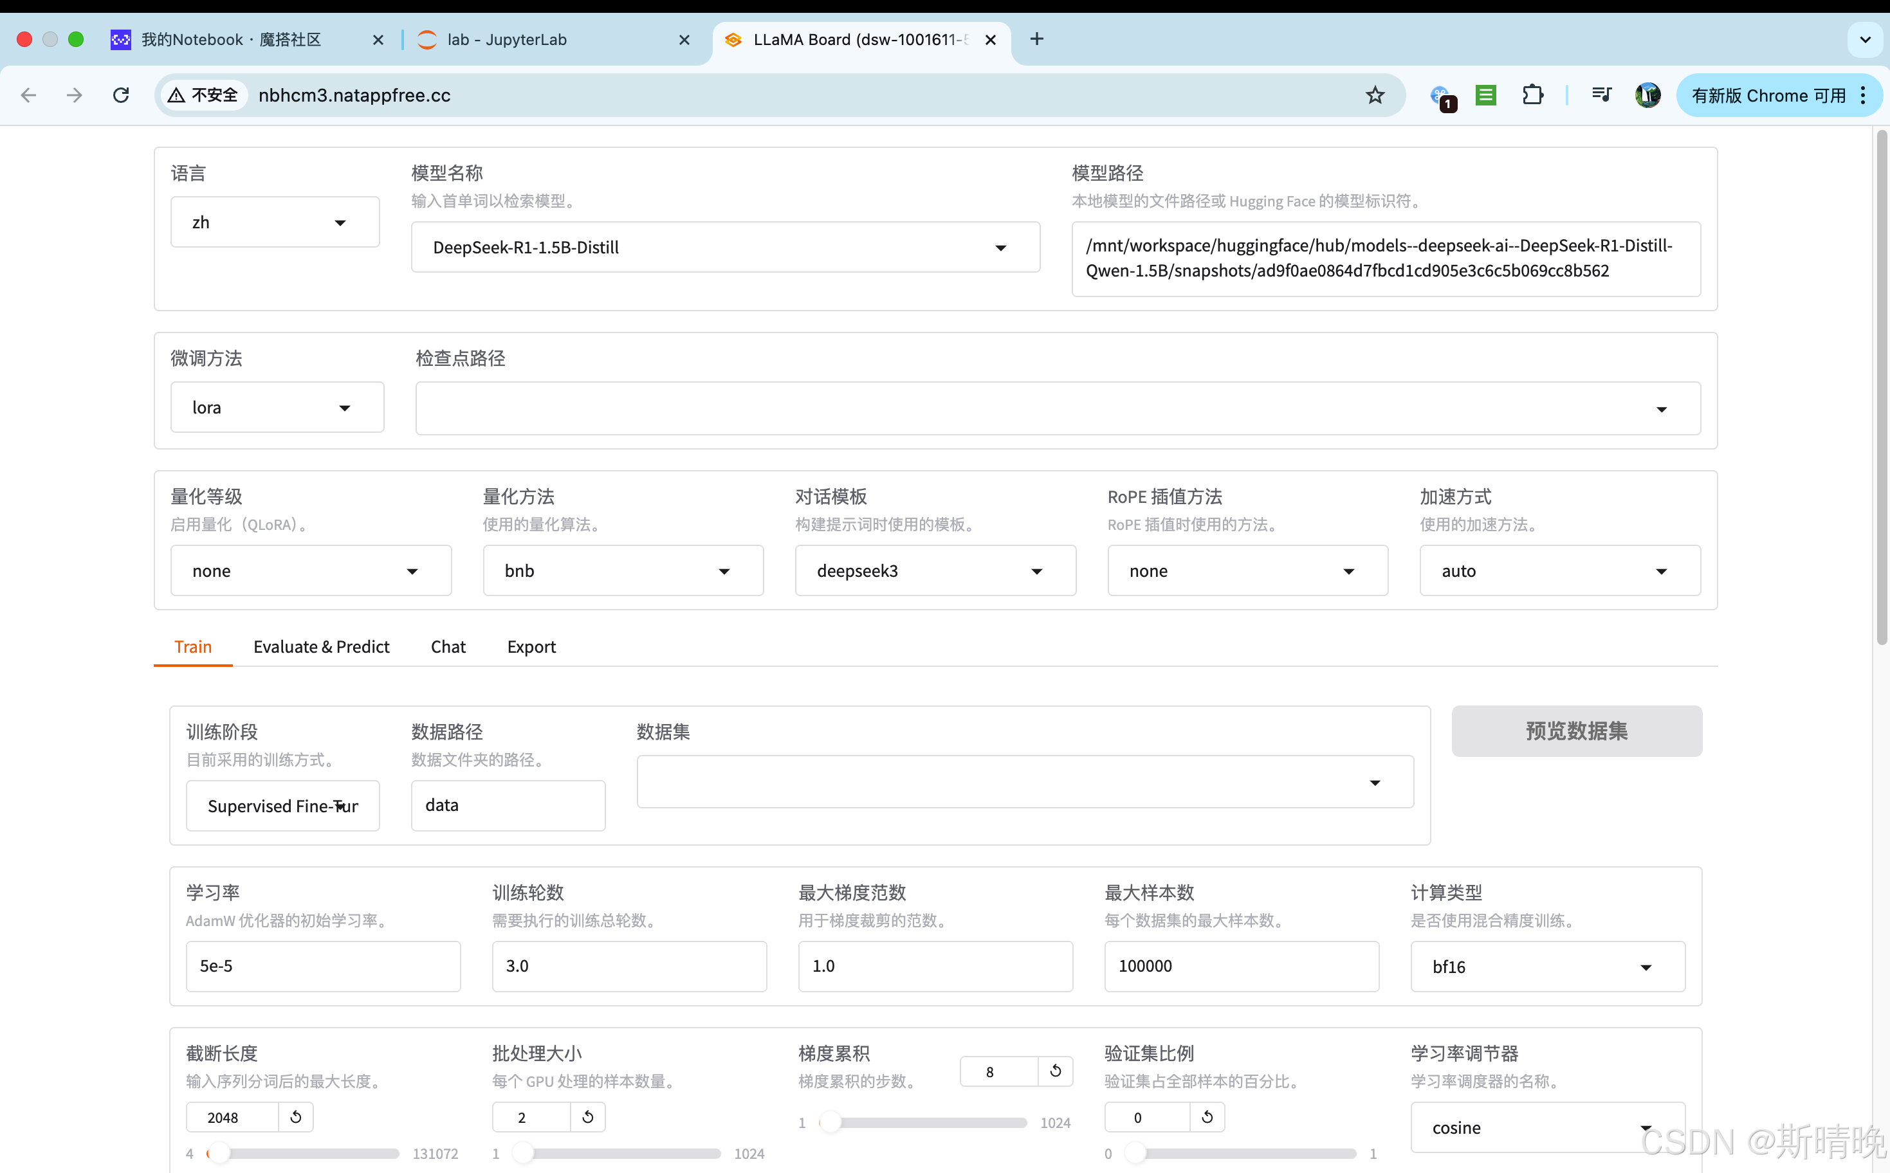The width and height of the screenshot is (1890, 1173).
Task: Reset the batch size (批处理大小) value icon
Action: [x=587, y=1117]
